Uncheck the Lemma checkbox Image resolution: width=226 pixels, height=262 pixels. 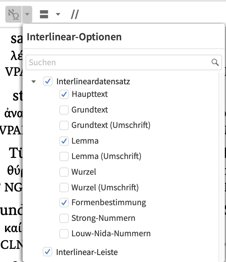pyautogui.click(x=64, y=141)
